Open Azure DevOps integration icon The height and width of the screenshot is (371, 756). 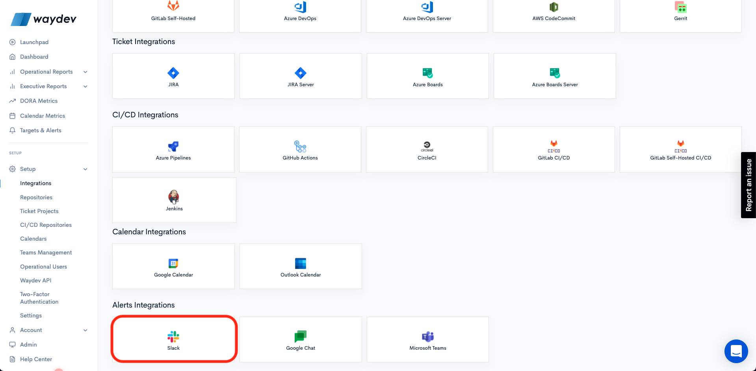tap(300, 7)
